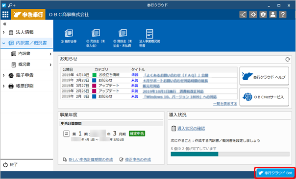
Task: Open 奉行クラウド ヘルプ button
Action: click(264, 76)
